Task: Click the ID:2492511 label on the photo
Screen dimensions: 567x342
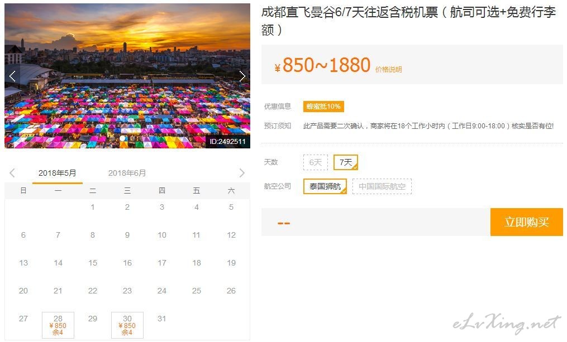Action: click(x=227, y=142)
